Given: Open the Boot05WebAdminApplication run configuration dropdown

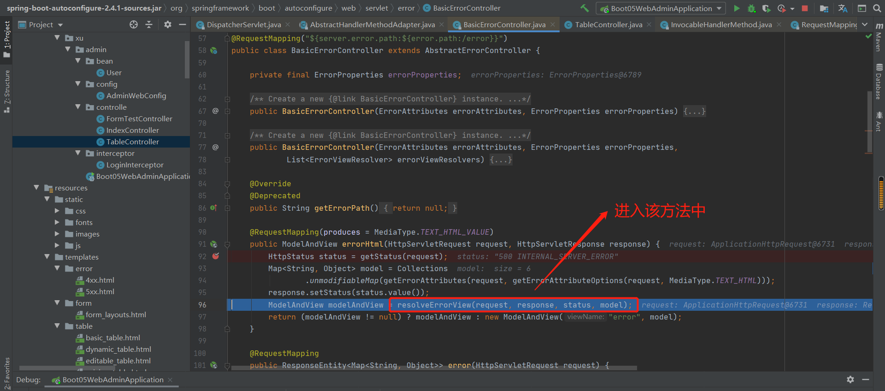Looking at the screenshot, I should pos(661,8).
